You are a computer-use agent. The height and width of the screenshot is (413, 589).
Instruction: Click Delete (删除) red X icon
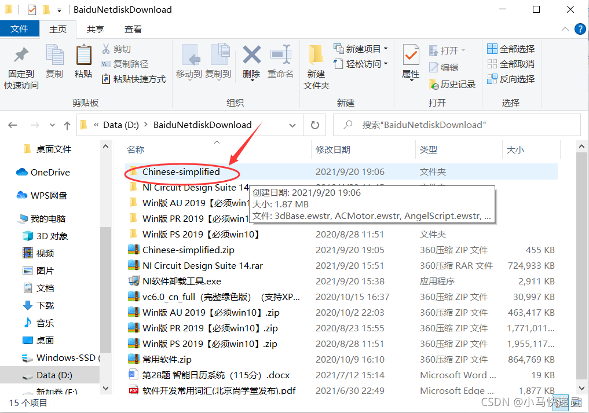(x=251, y=55)
